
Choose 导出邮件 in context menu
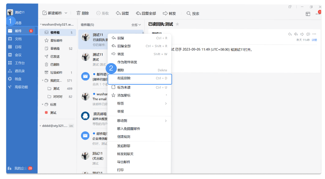pyautogui.click(x=139, y=162)
